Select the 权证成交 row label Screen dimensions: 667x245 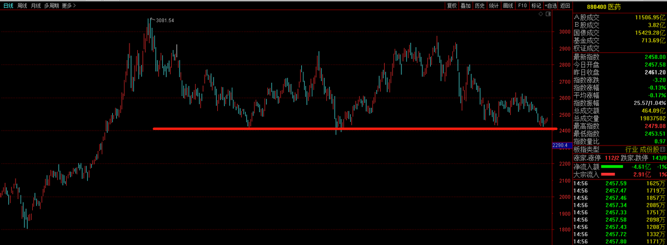[x=586, y=48]
